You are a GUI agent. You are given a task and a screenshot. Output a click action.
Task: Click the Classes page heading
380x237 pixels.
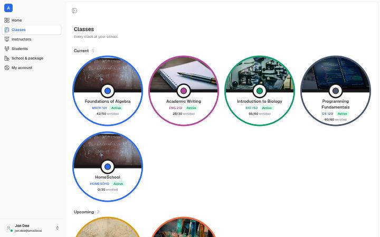click(84, 29)
